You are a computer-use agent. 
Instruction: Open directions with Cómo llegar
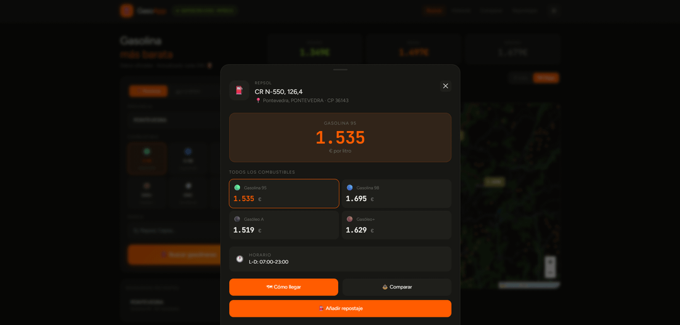[x=283, y=287]
